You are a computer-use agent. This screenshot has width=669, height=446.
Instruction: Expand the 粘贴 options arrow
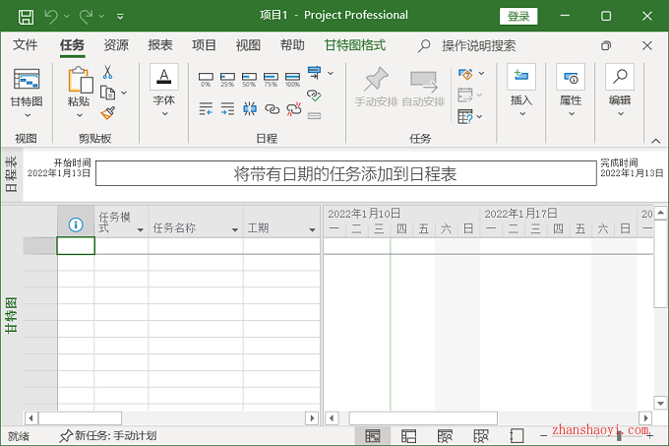pyautogui.click(x=80, y=115)
